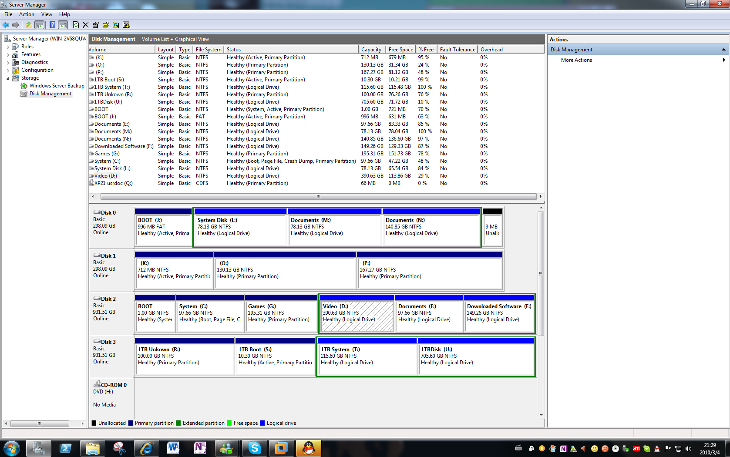The width and height of the screenshot is (730, 457).
Task: Select Disk Management in the tree
Action: pos(50,94)
